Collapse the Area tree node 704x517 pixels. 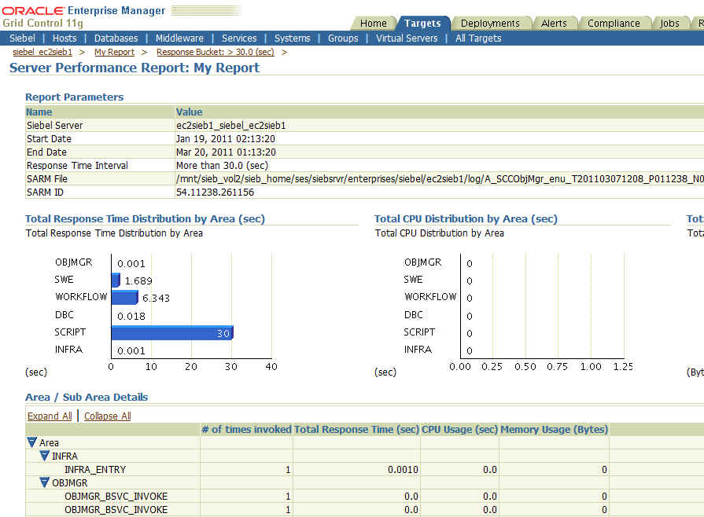click(x=32, y=442)
